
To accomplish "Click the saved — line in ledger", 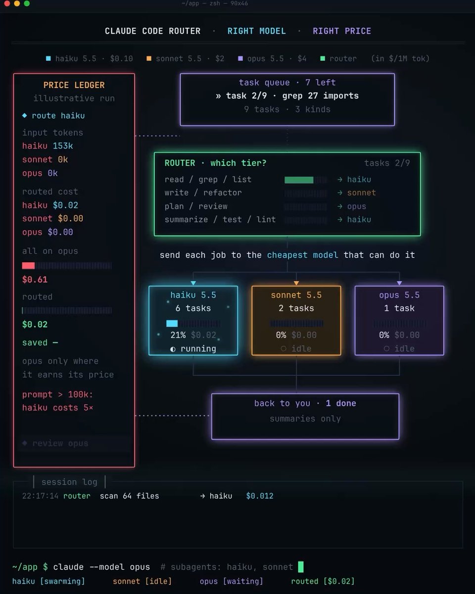I will point(40,343).
